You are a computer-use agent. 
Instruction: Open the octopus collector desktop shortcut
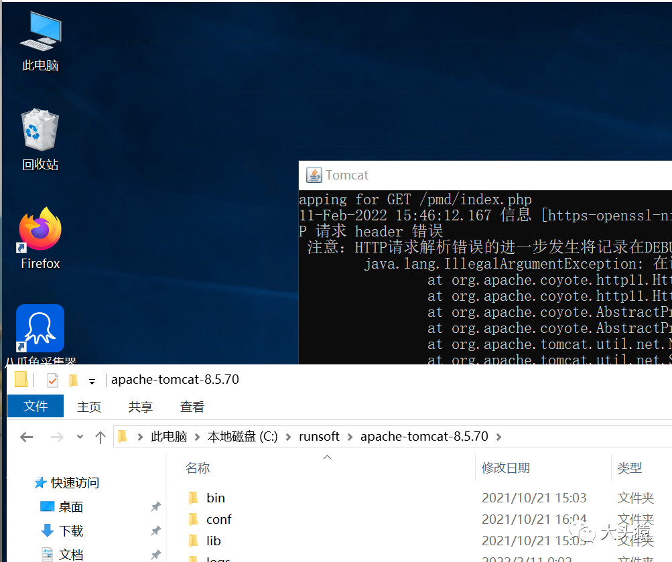coord(40,334)
